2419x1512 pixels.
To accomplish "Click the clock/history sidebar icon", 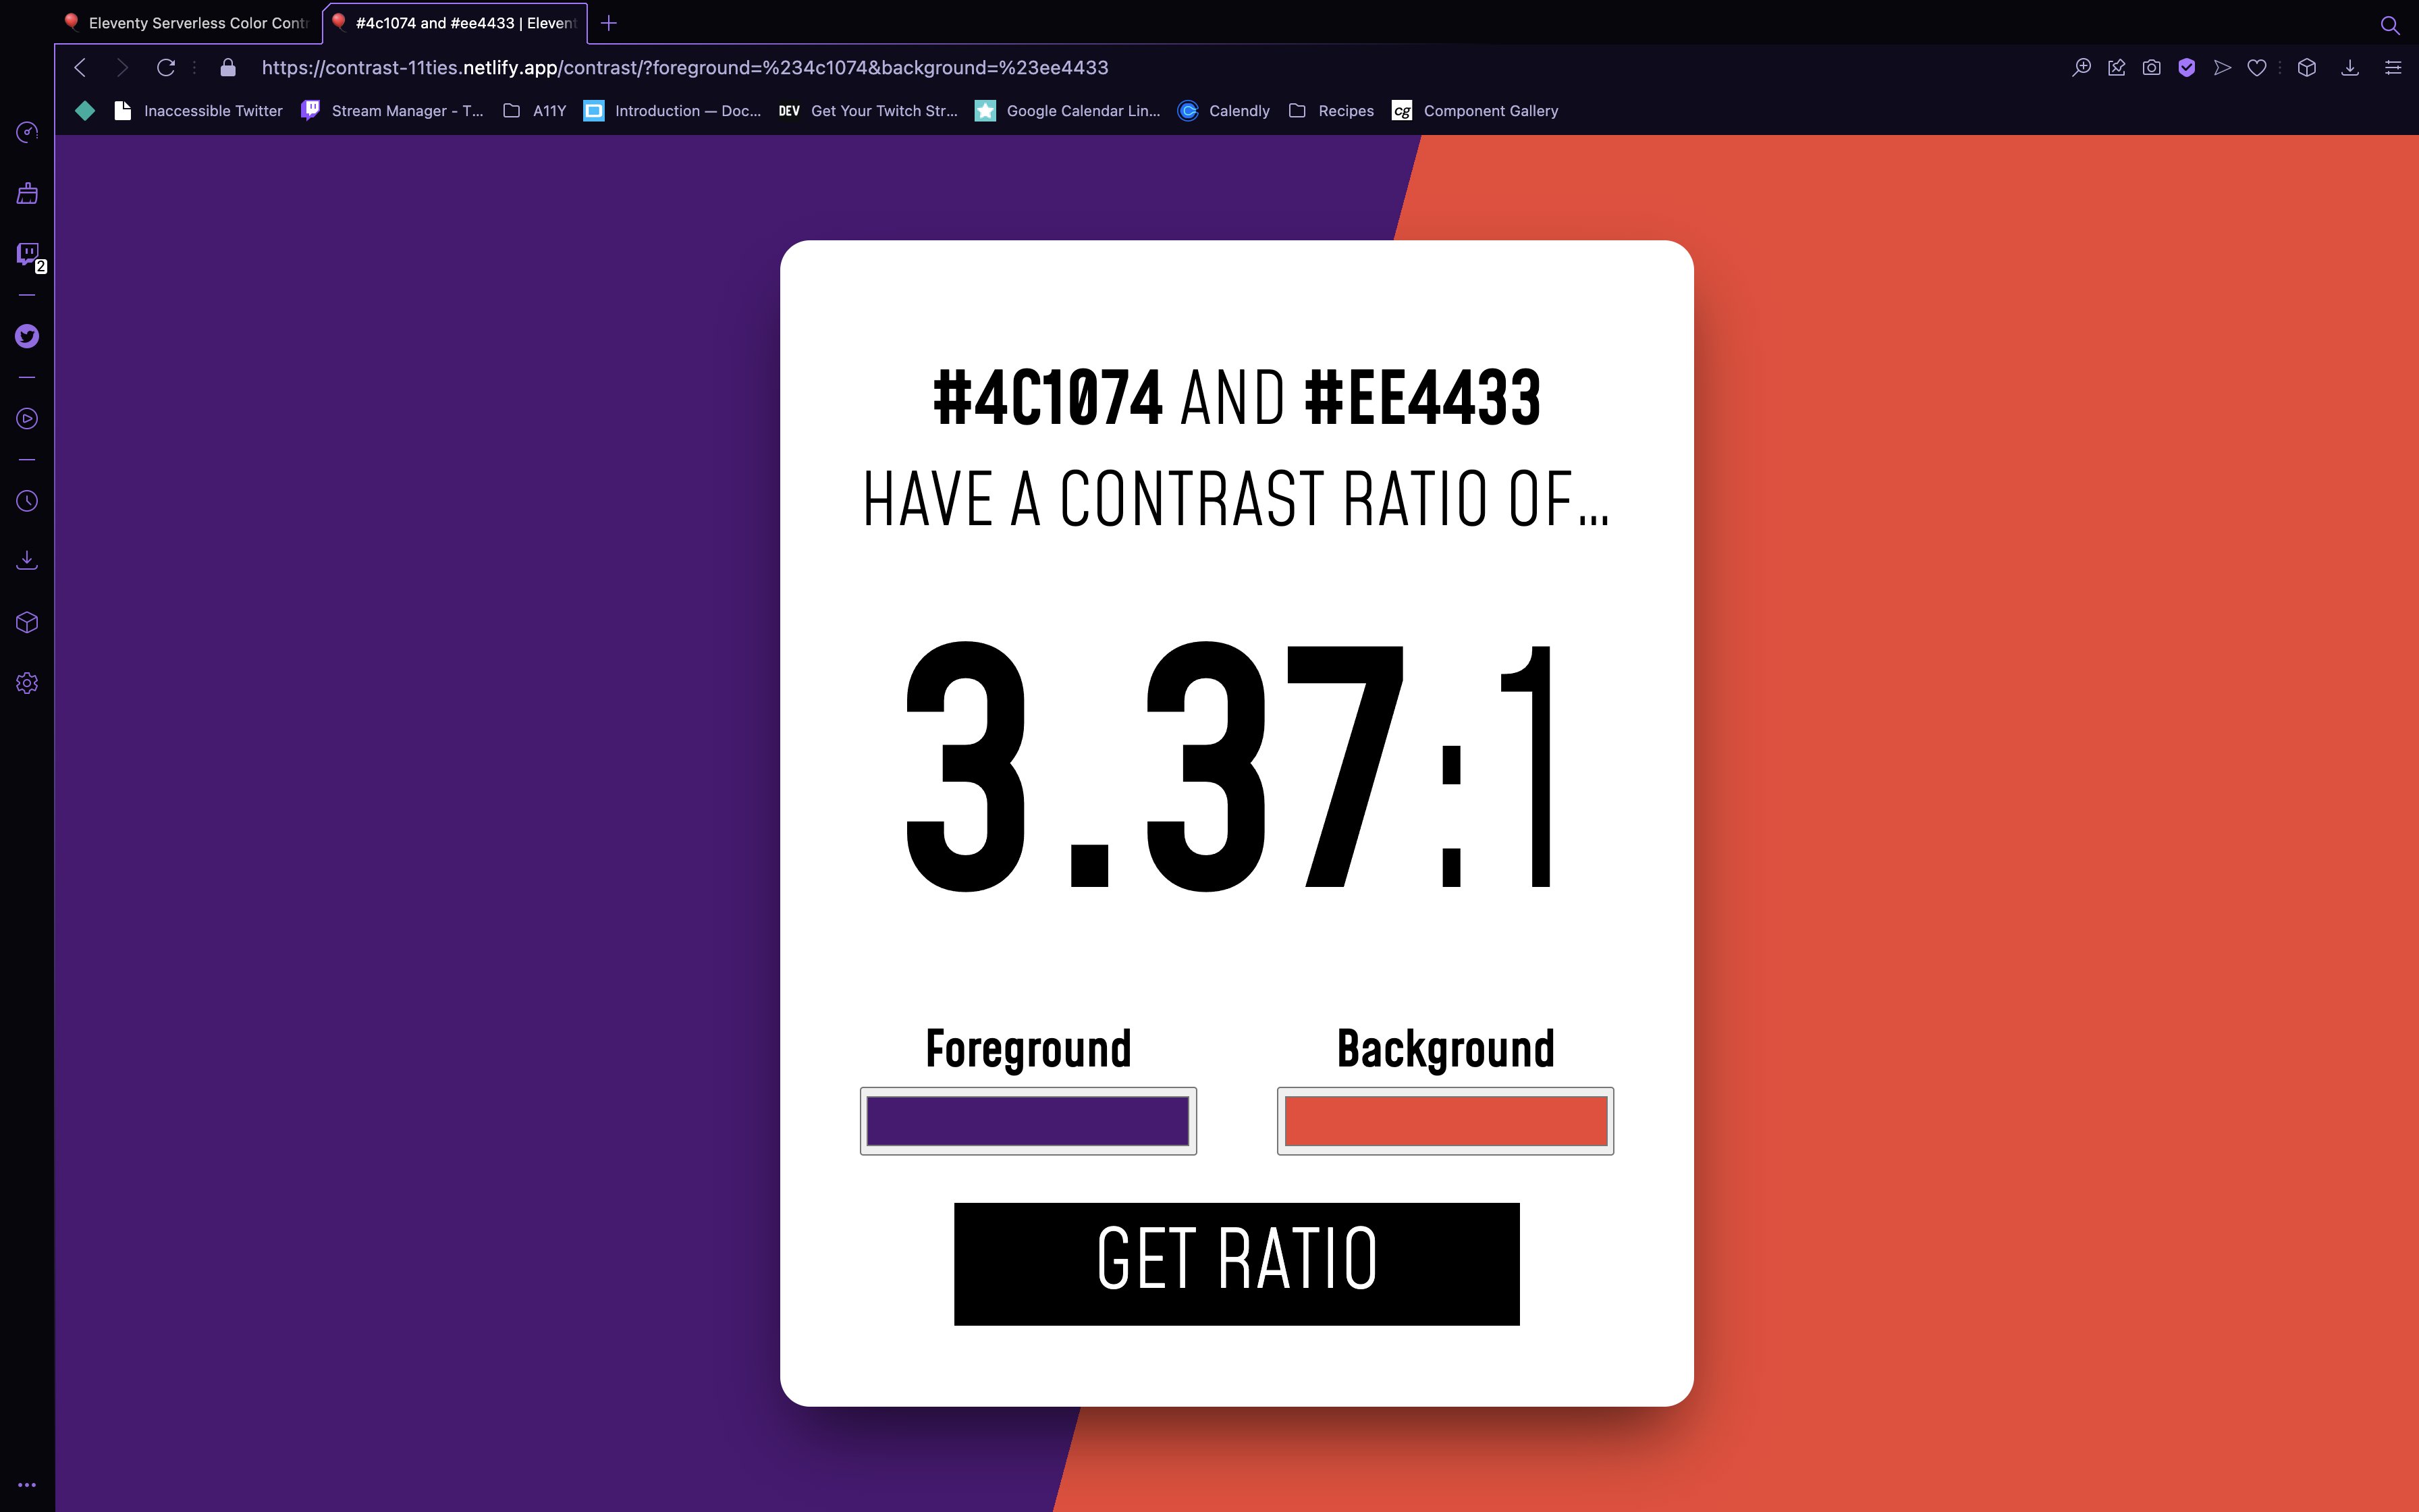I will coord(26,502).
